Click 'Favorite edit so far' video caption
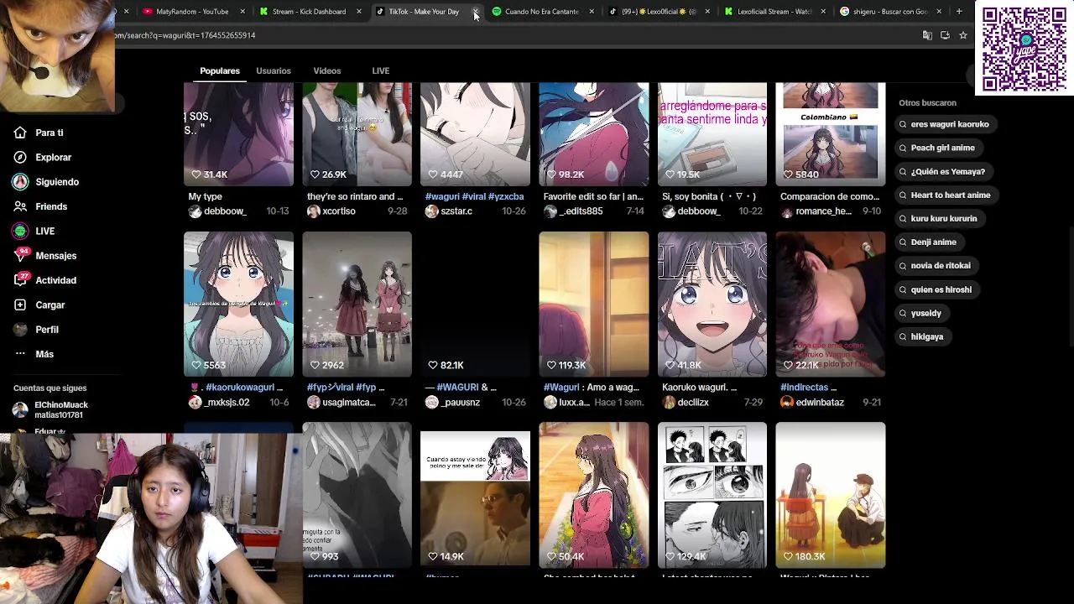 (593, 196)
